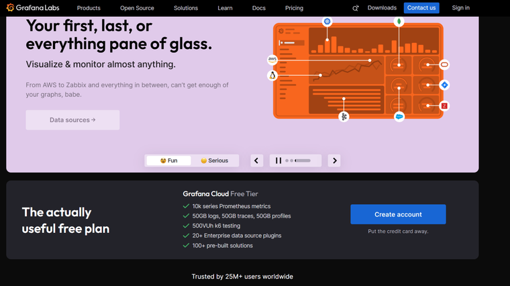This screenshot has width=510, height=286.
Task: Click the Kafka icon below the dashboard
Action: point(344,117)
